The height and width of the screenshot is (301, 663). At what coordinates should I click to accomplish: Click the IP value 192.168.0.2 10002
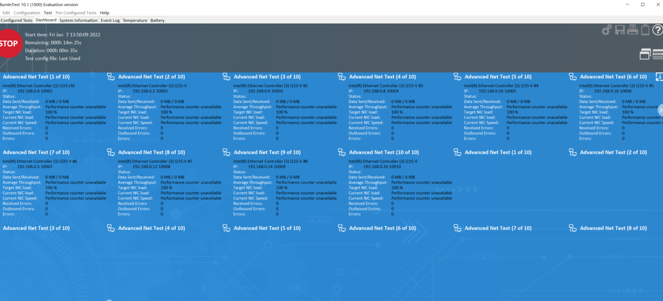tap(150, 91)
